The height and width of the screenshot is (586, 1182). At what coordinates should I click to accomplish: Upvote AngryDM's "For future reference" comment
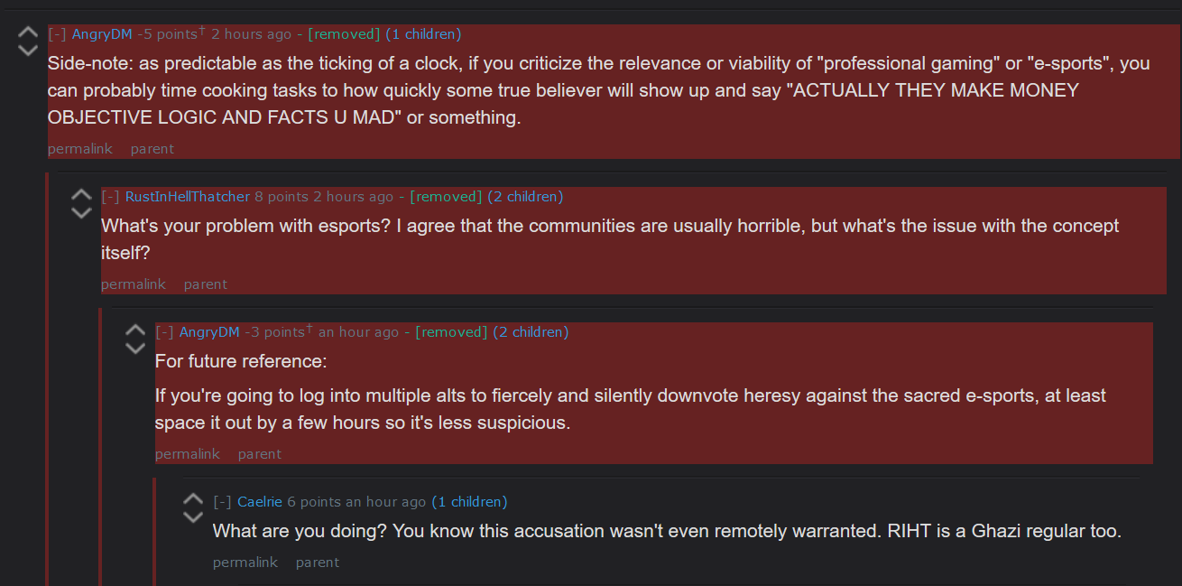pyautogui.click(x=135, y=330)
